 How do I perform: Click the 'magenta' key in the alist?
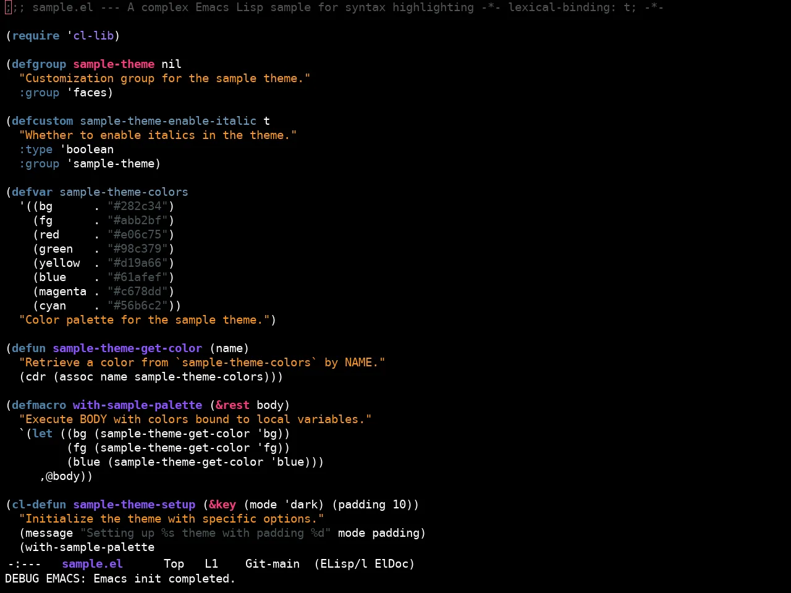point(63,292)
